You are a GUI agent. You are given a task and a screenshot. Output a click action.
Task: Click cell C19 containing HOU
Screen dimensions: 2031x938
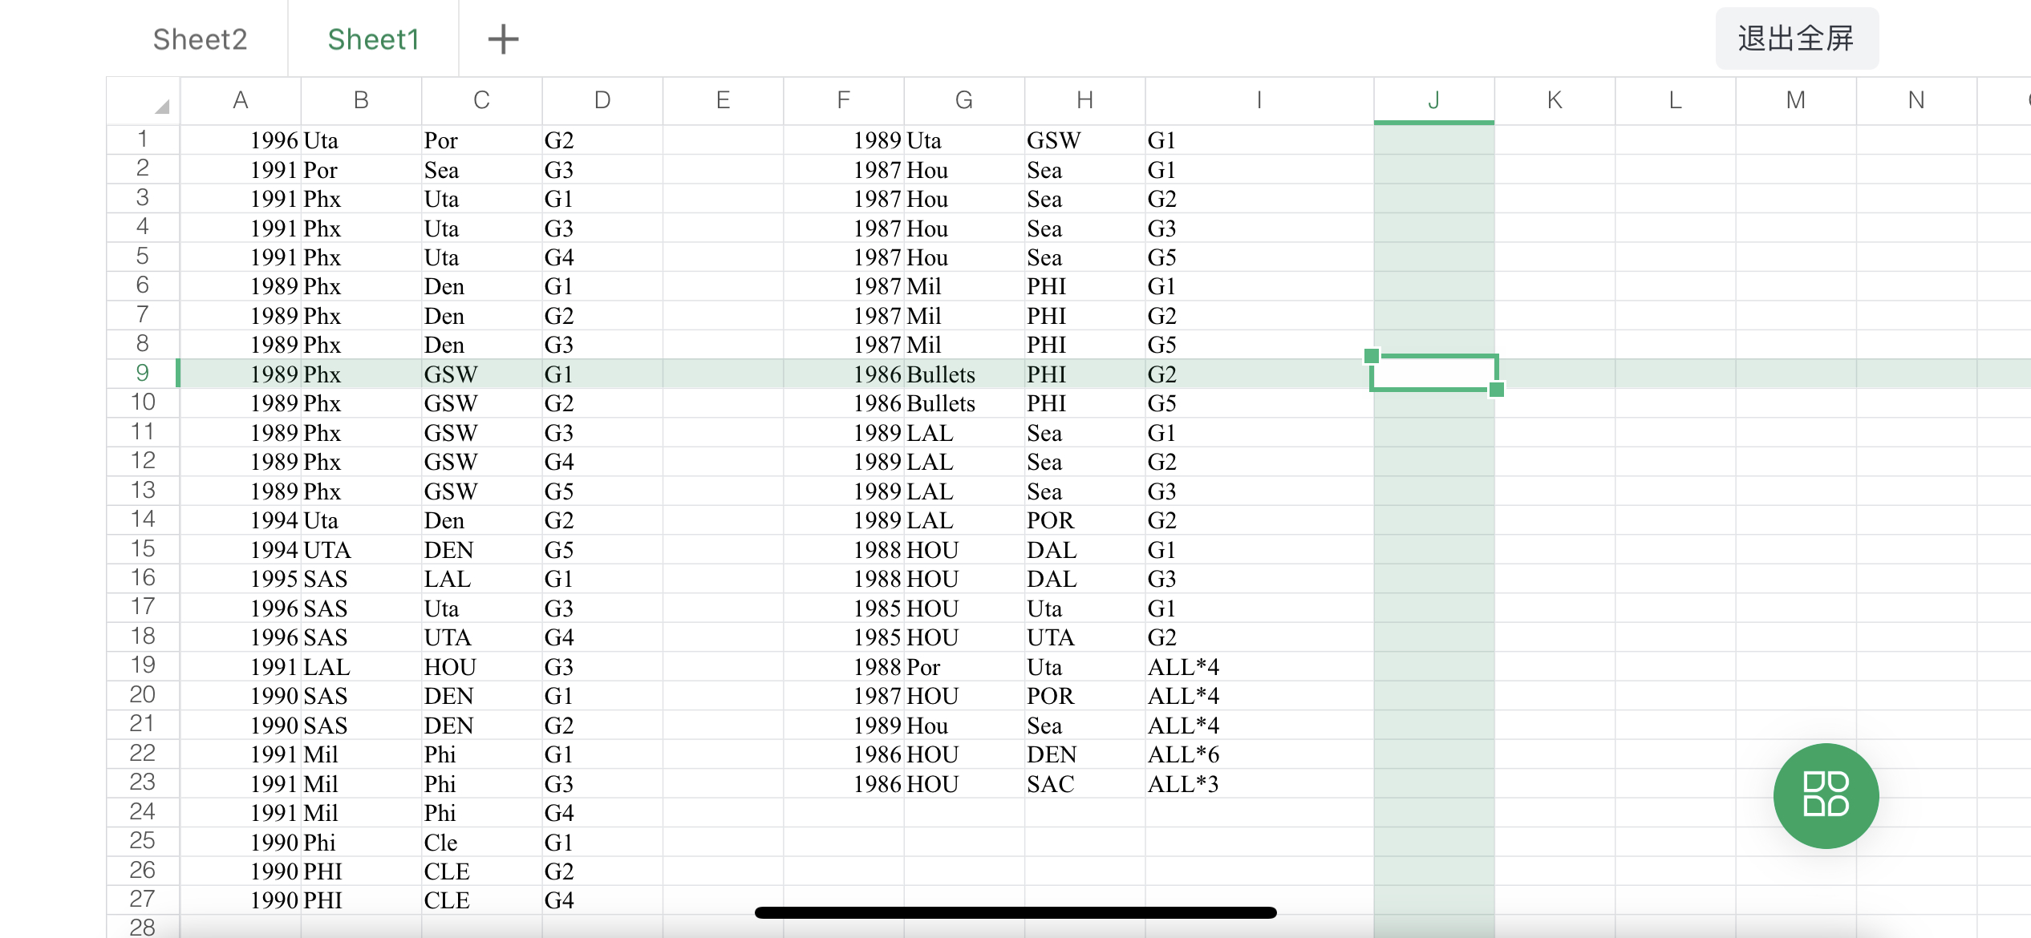(481, 667)
